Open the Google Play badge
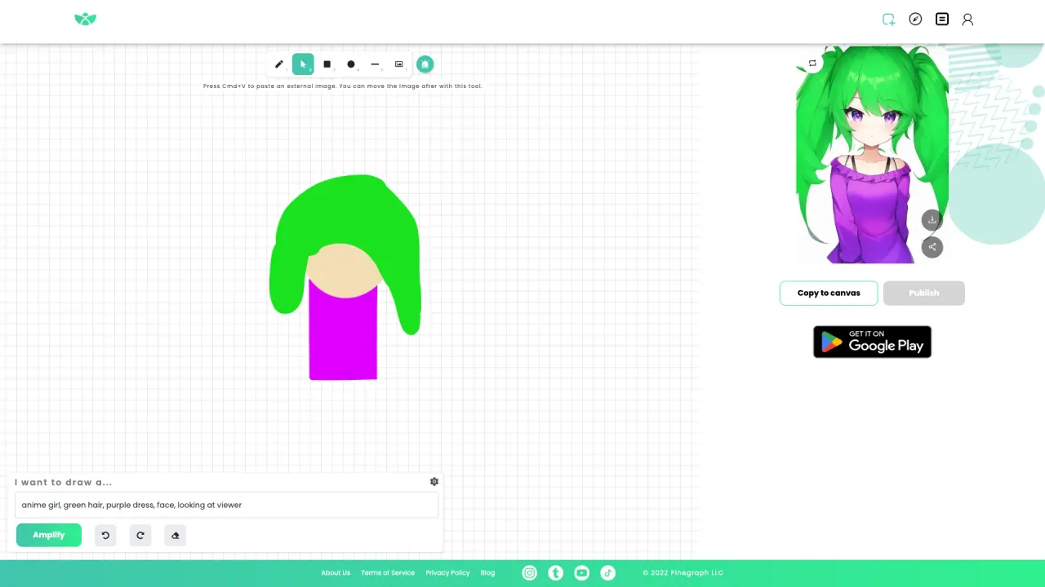1045x587 pixels. pos(872,342)
